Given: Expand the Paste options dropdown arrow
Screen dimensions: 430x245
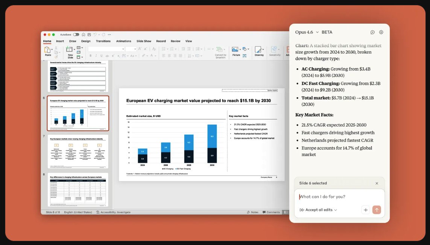Looking at the screenshot, I should tap(52, 50).
